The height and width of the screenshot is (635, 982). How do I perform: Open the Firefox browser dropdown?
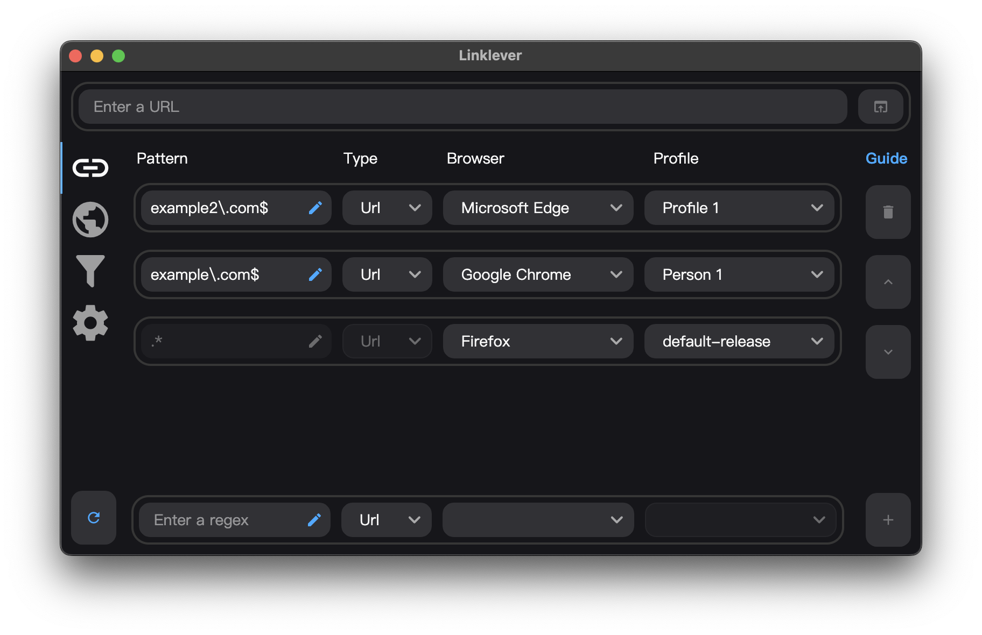coord(538,341)
